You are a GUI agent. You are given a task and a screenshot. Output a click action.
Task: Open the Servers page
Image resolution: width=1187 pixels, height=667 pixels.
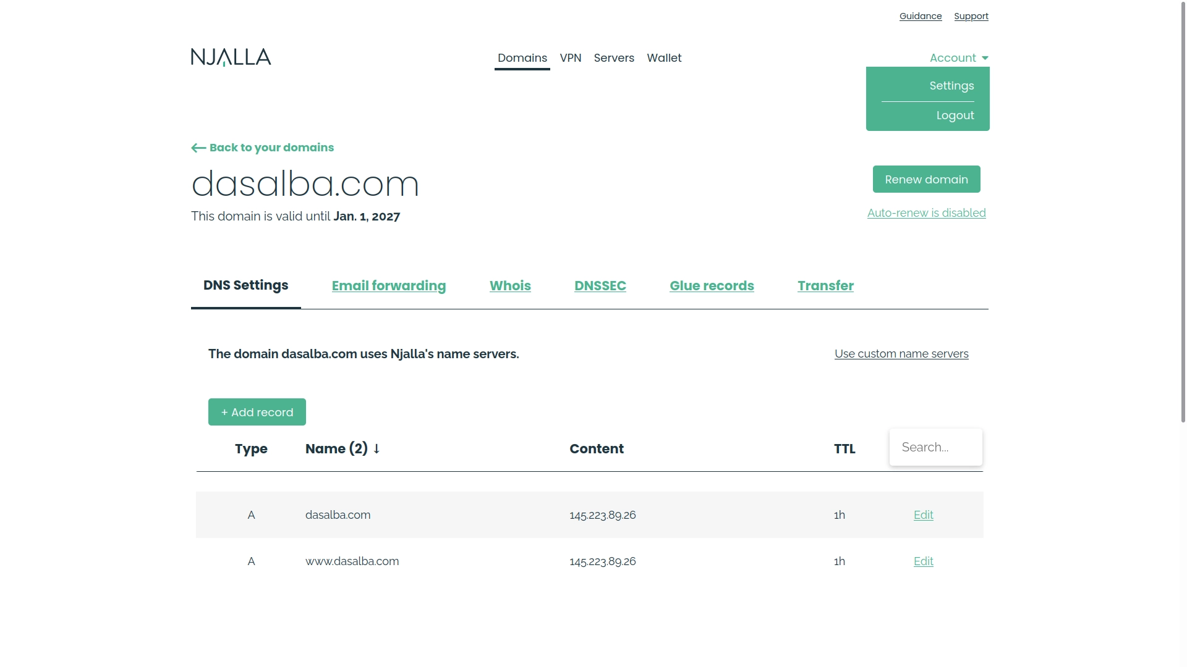pos(614,57)
